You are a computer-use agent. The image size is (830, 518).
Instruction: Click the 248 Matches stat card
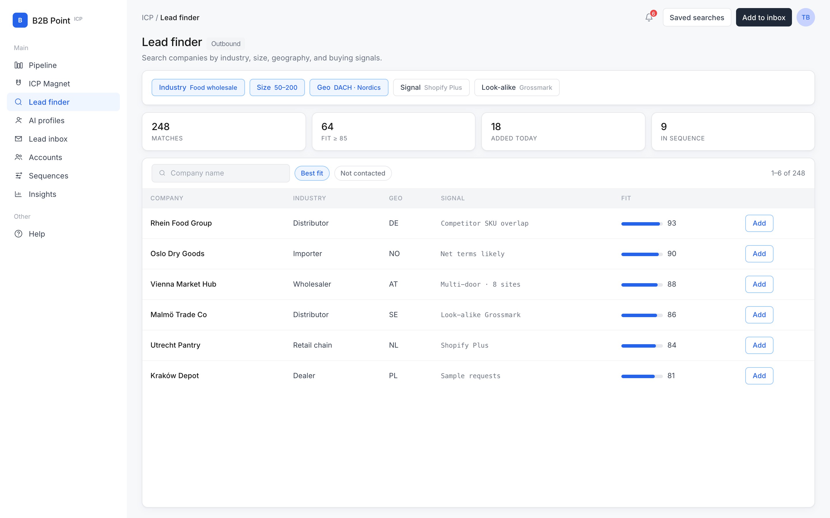[224, 132]
